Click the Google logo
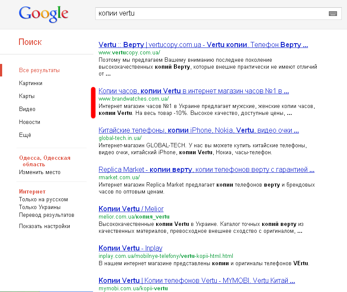347x292 pixels. pyautogui.click(x=43, y=14)
